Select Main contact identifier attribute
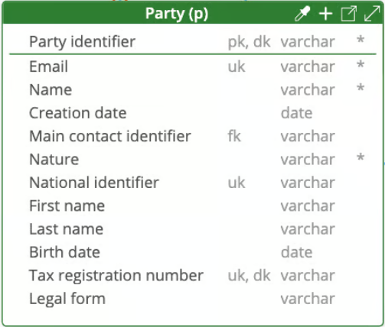The height and width of the screenshot is (327, 385). (x=193, y=136)
